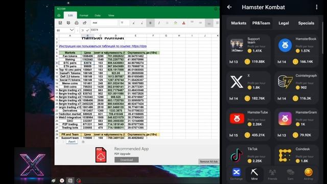Switch to Legal tab in Hamster Kombat
This screenshot has width=327, height=184.
[284, 23]
